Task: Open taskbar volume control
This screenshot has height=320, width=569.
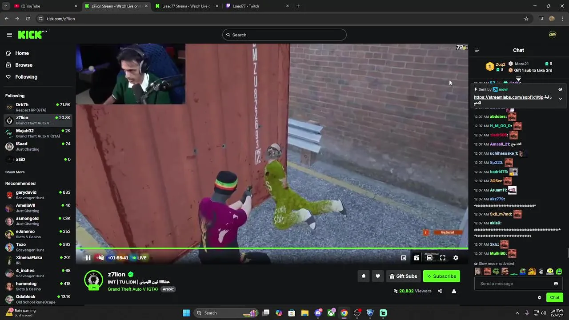Action: click(x=543, y=313)
